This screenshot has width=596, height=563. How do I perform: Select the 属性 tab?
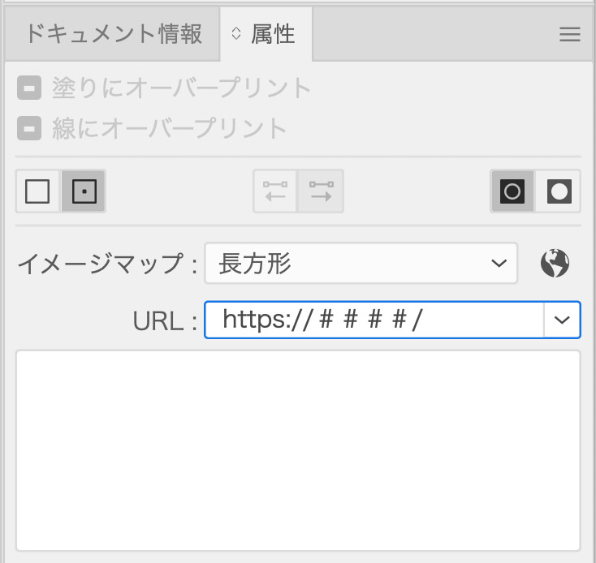coord(273,34)
